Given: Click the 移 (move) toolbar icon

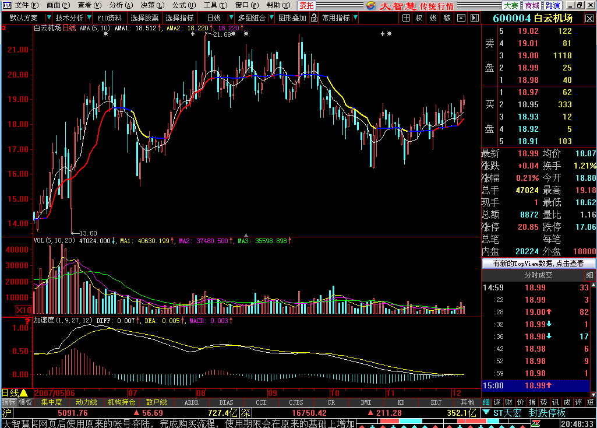Looking at the screenshot, I should coord(447,18).
